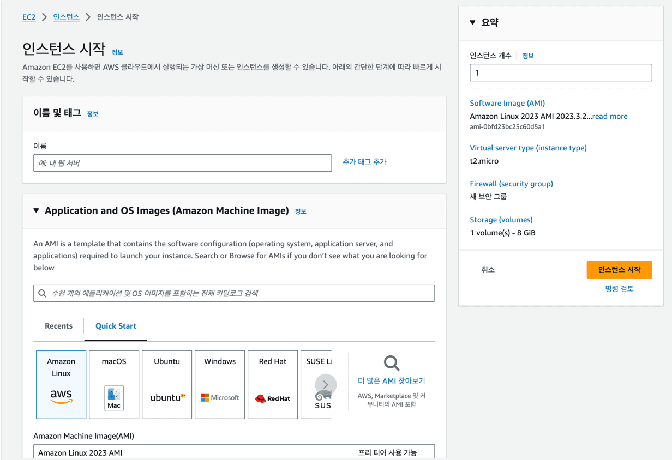Collapse the 요약 summary panel
Image resolution: width=672 pixels, height=460 pixels.
coord(472,22)
